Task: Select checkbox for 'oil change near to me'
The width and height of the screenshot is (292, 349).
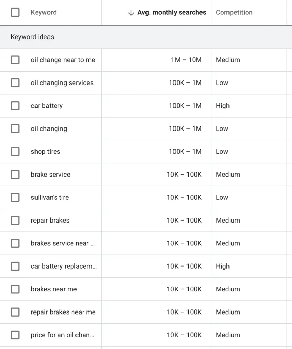Action: (x=15, y=60)
